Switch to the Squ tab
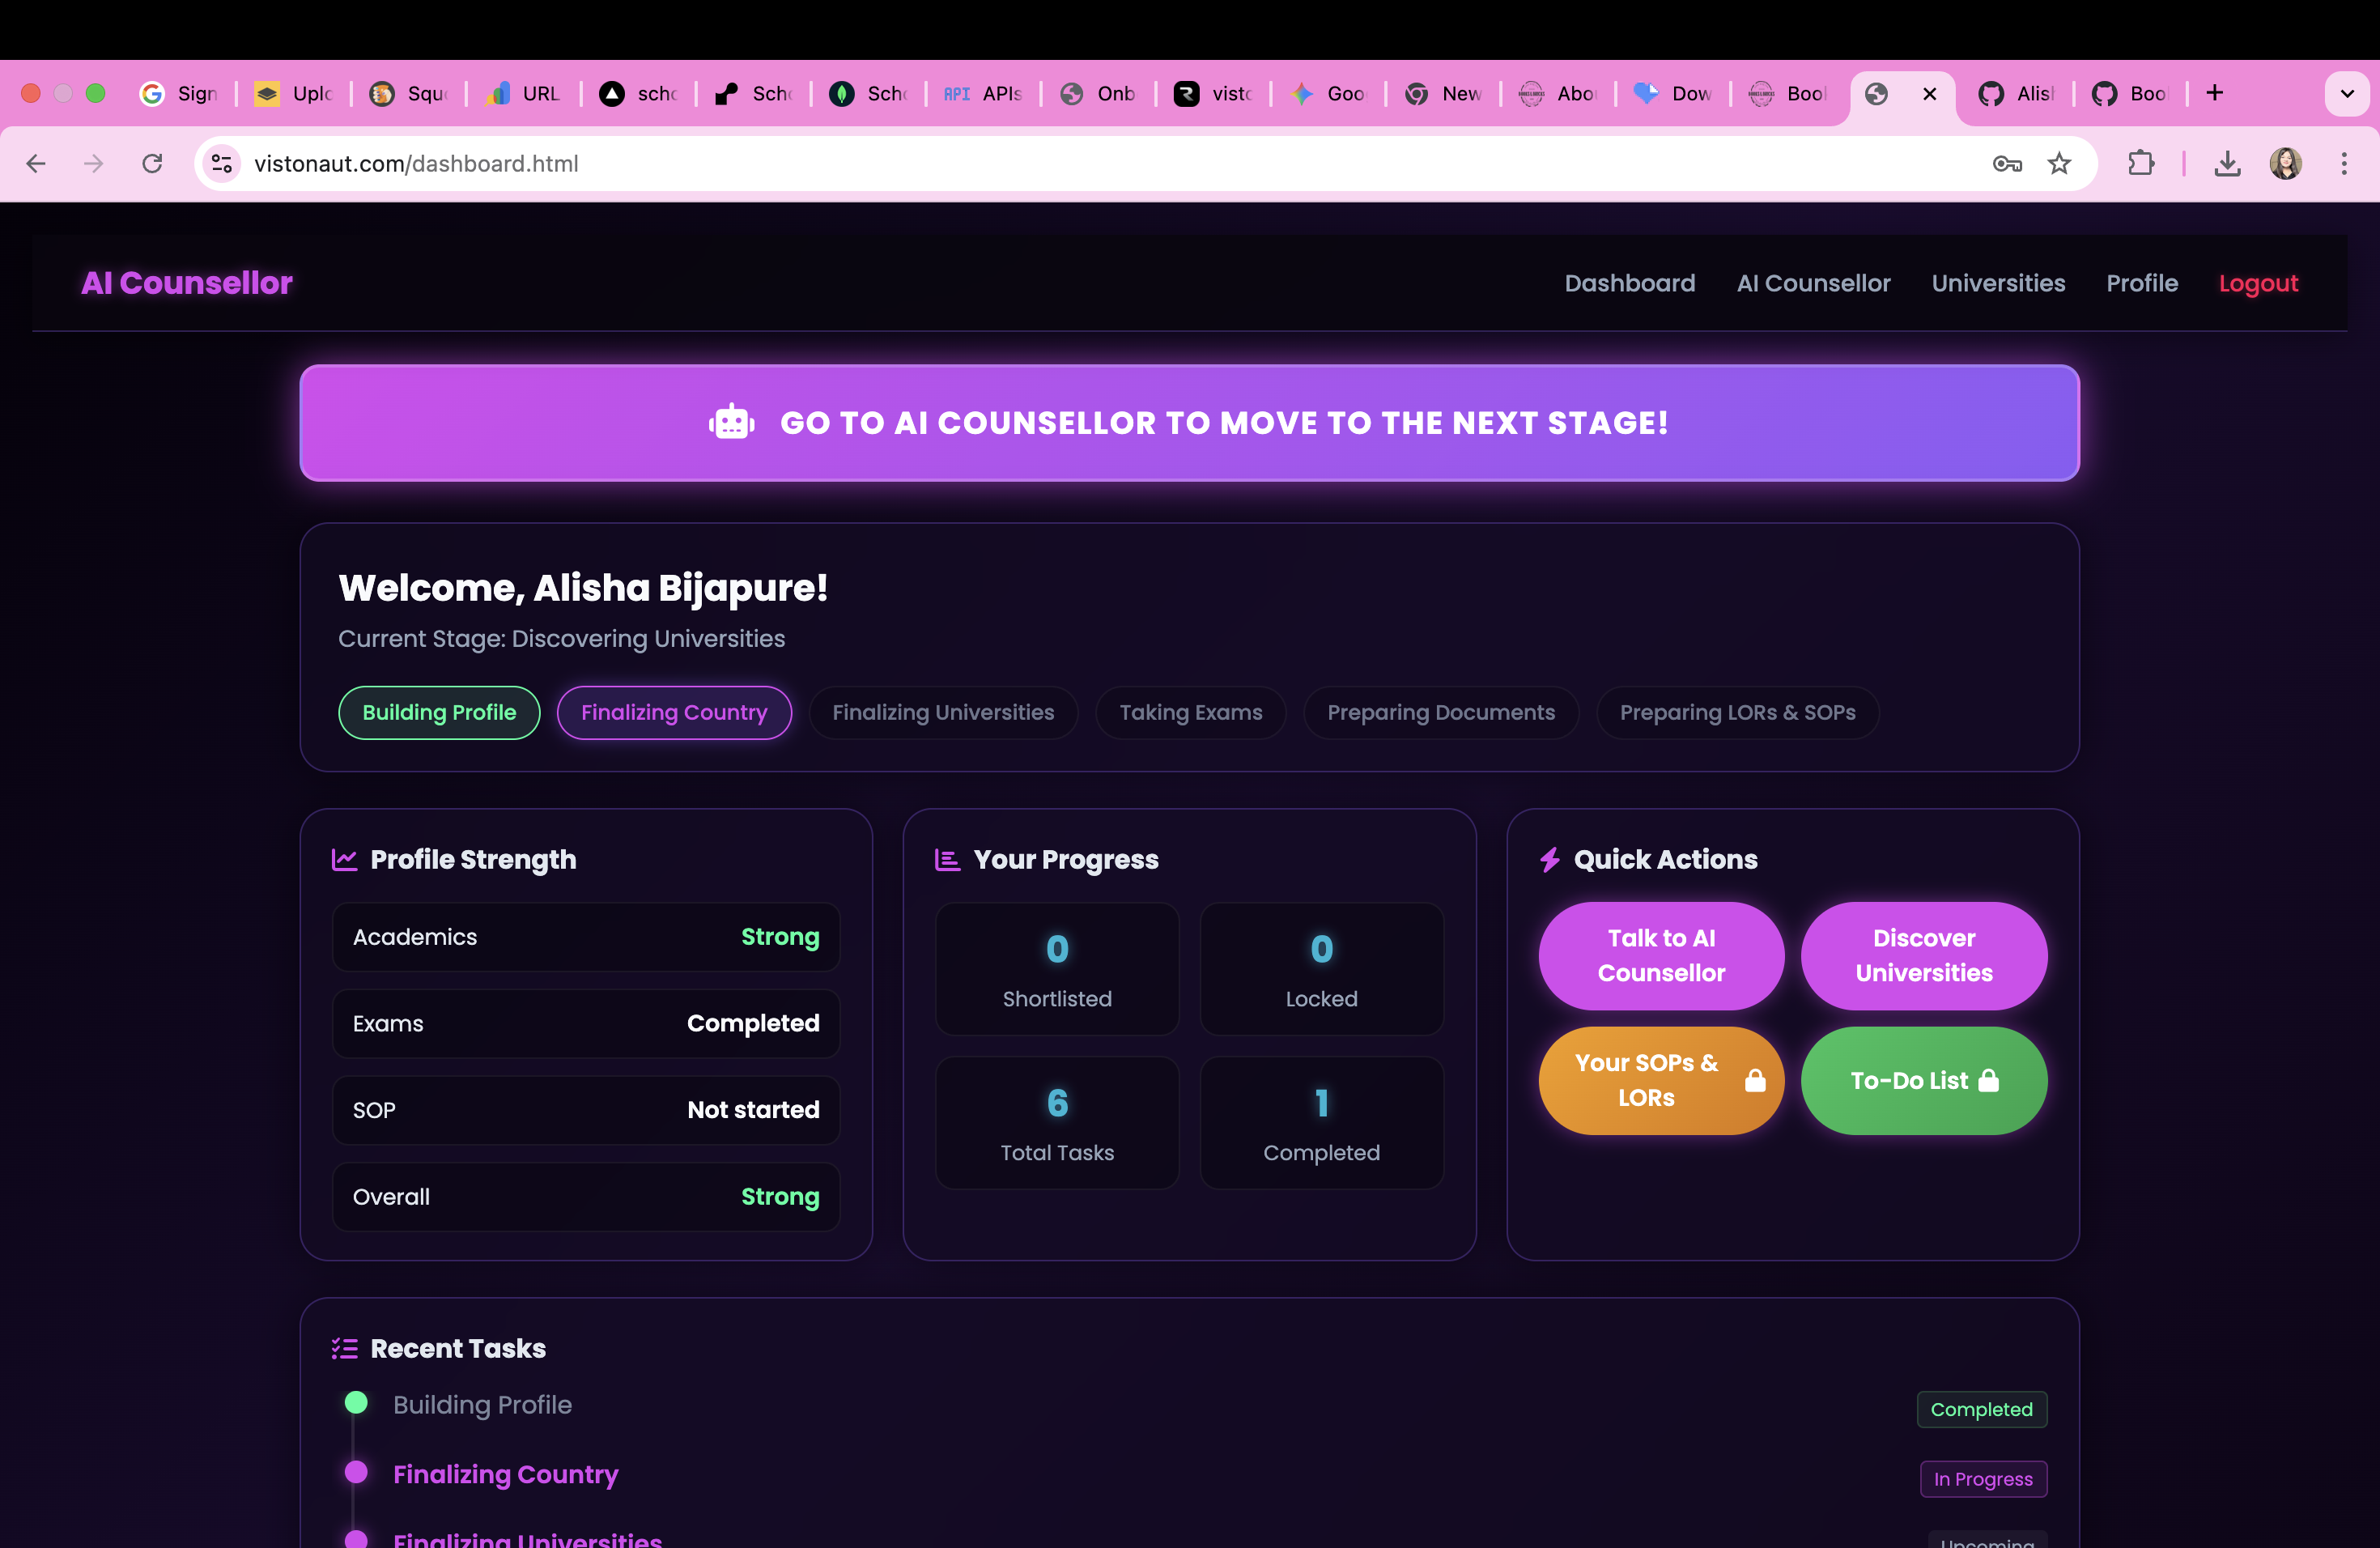This screenshot has height=1548, width=2380. coord(410,93)
